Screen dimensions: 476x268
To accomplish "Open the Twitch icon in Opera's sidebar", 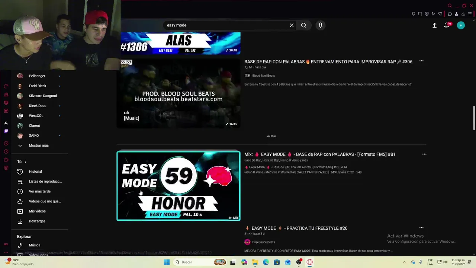I will [x=6, y=131].
